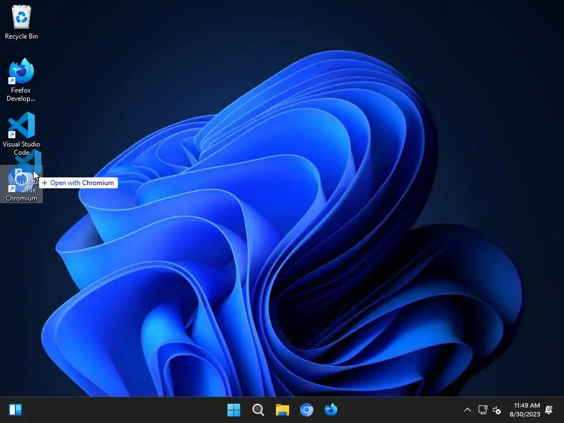Open the muted volume tray icon
Screen dimensions: 564x423
pos(497,410)
